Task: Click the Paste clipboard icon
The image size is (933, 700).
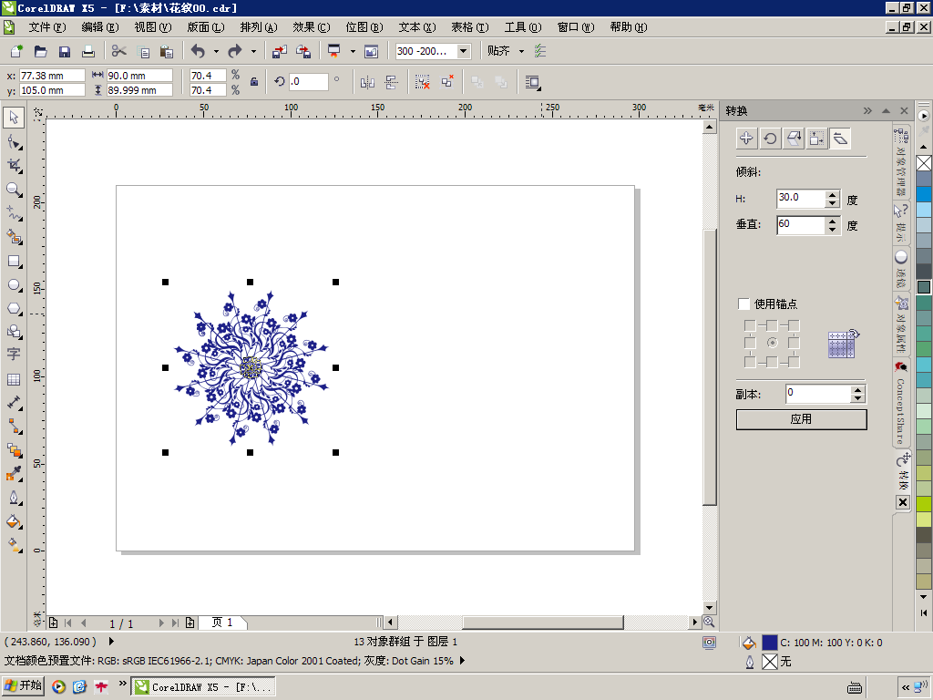Action: 167,51
